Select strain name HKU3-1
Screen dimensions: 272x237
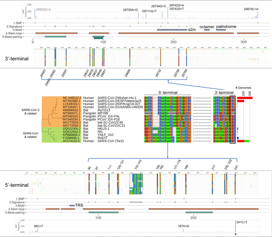(104, 129)
